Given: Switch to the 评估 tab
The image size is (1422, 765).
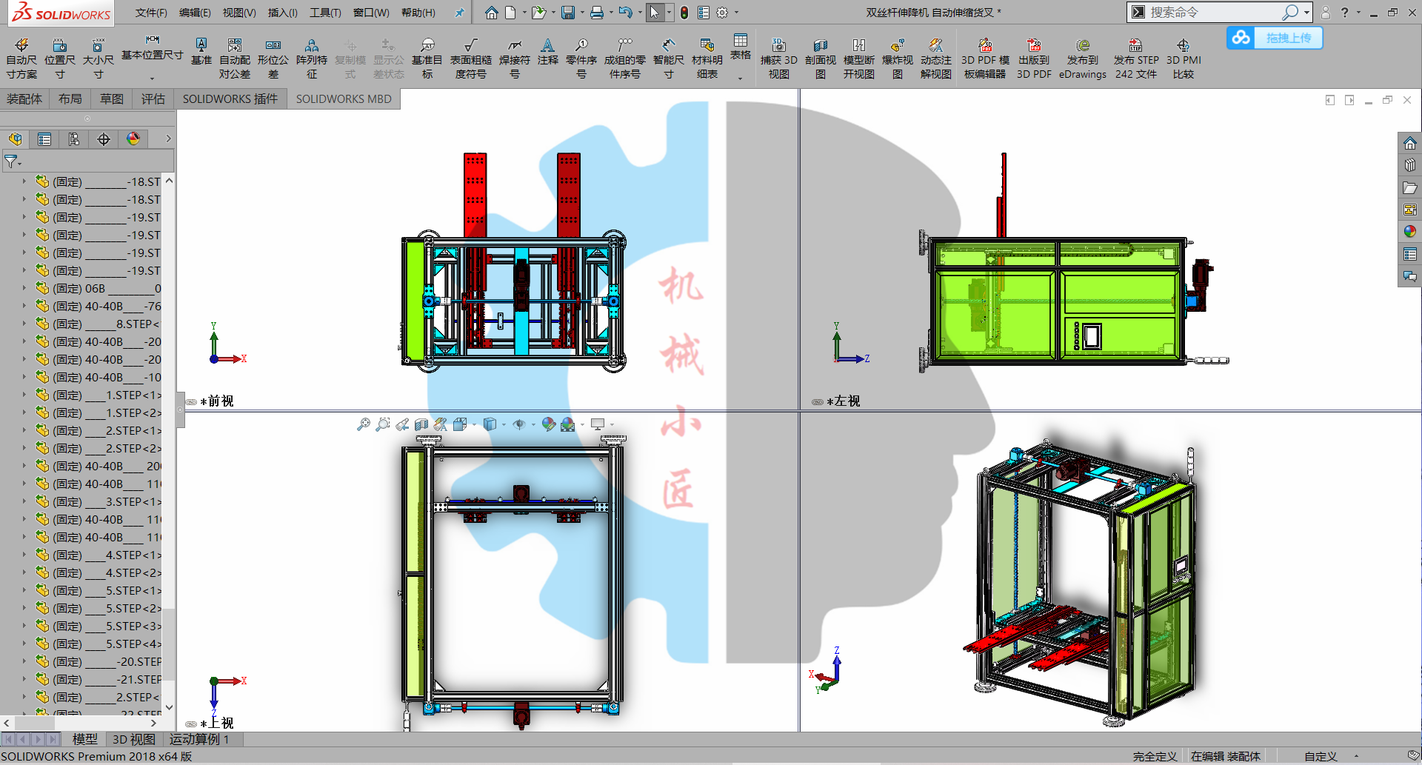Looking at the screenshot, I should [153, 99].
